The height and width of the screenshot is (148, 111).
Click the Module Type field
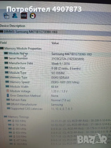point(18,73)
